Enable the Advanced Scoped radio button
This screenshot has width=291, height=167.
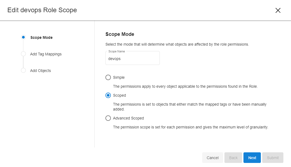point(108,118)
